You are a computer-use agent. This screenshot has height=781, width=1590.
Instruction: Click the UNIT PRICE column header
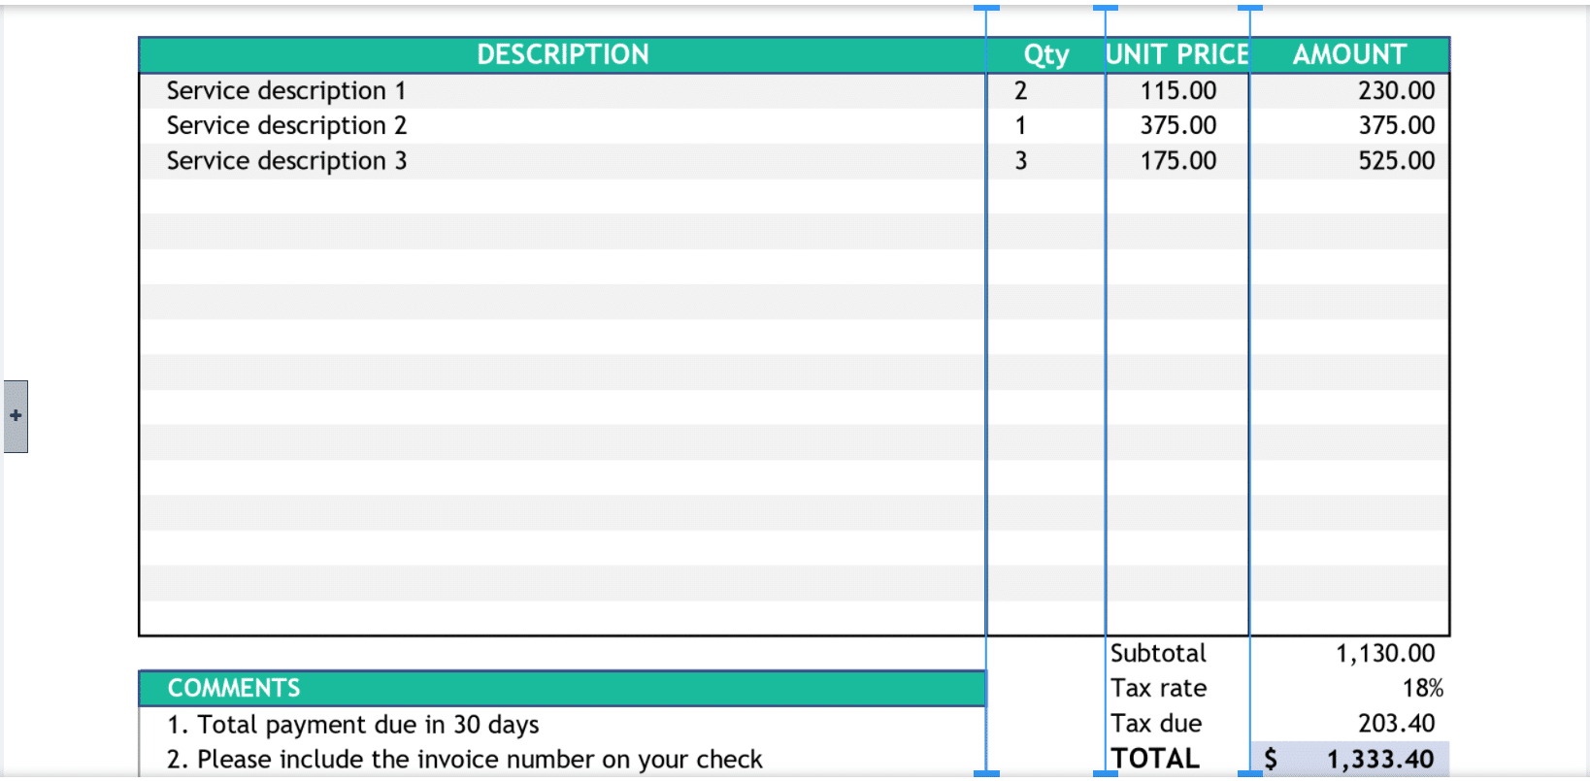pos(1176,55)
